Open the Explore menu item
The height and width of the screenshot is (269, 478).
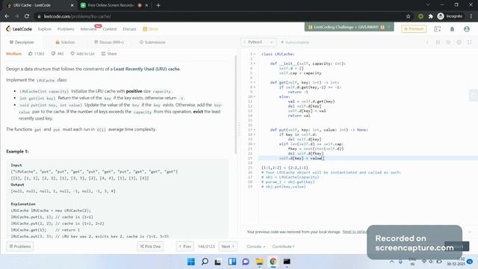tap(45, 29)
